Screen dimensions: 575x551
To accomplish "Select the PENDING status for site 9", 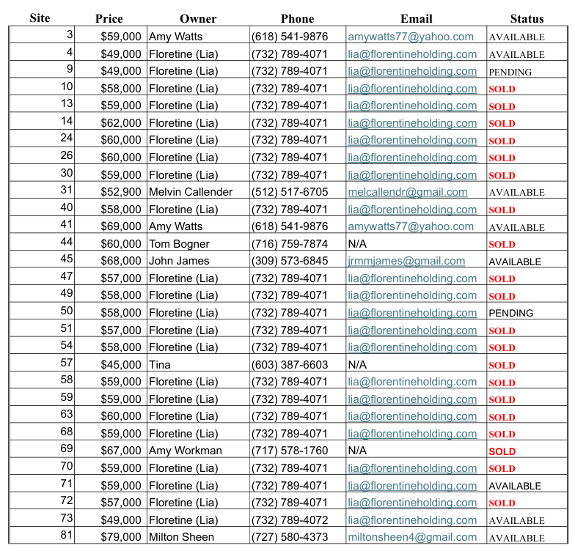I will (x=510, y=72).
